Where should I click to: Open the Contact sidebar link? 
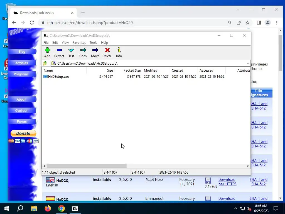(21, 110)
